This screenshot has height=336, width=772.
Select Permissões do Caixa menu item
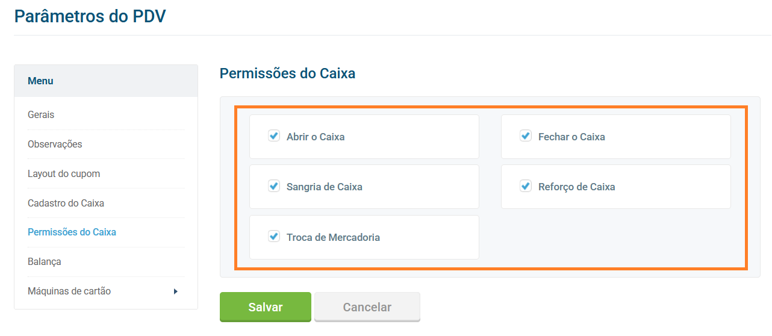72,232
